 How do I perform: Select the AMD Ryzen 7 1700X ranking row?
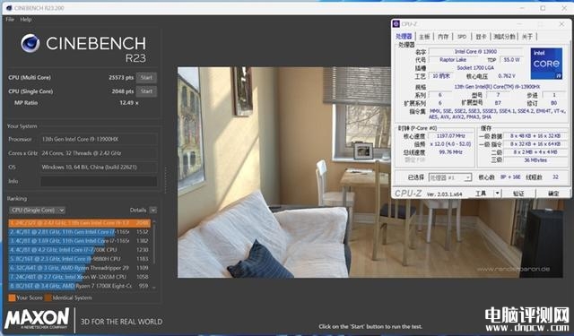[80, 286]
